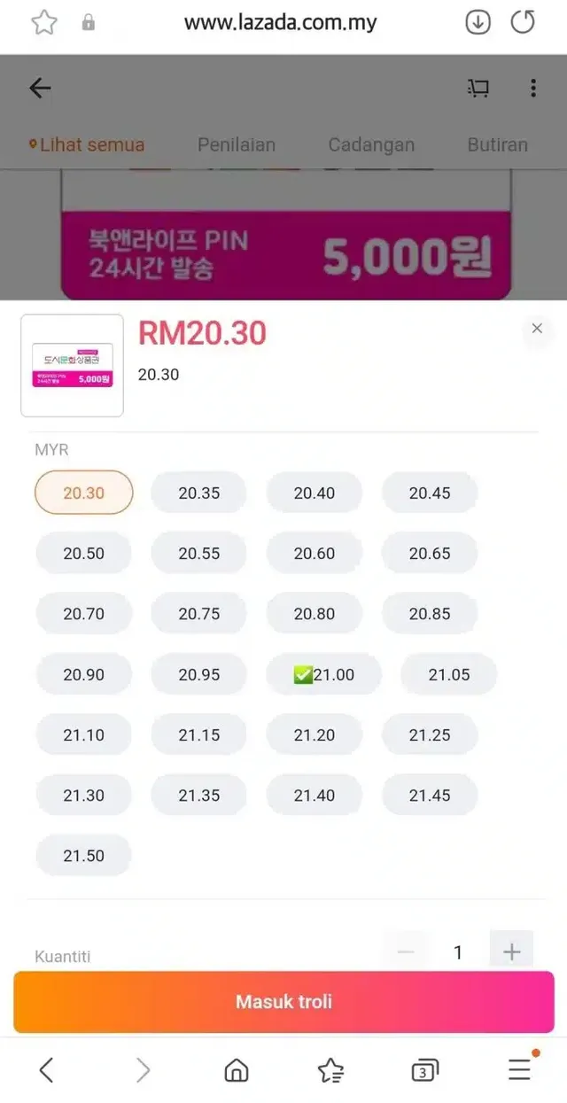Select the 20.75 price chip

click(x=199, y=614)
